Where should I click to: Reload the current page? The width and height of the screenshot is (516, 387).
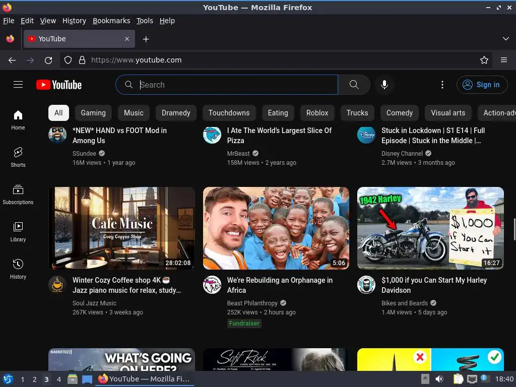[48, 60]
